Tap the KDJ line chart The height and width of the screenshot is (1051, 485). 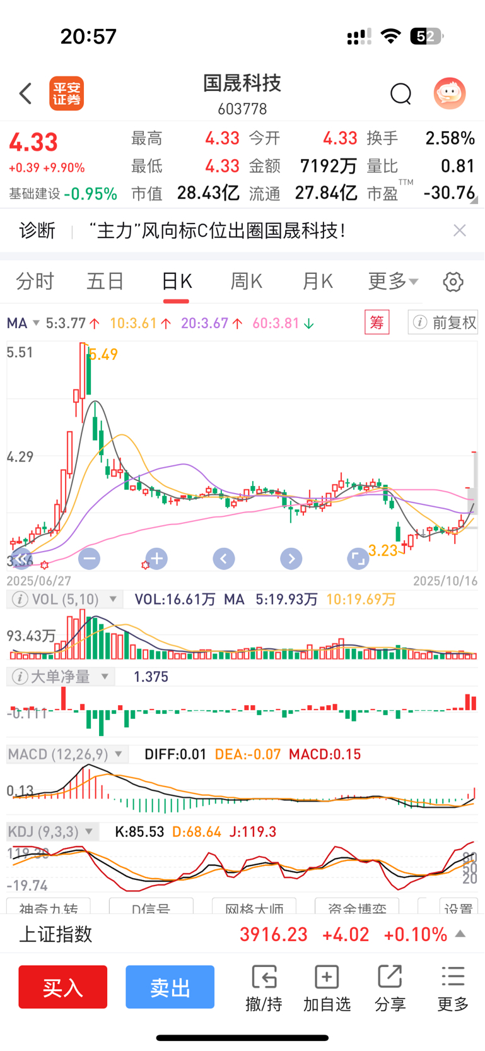(242, 867)
